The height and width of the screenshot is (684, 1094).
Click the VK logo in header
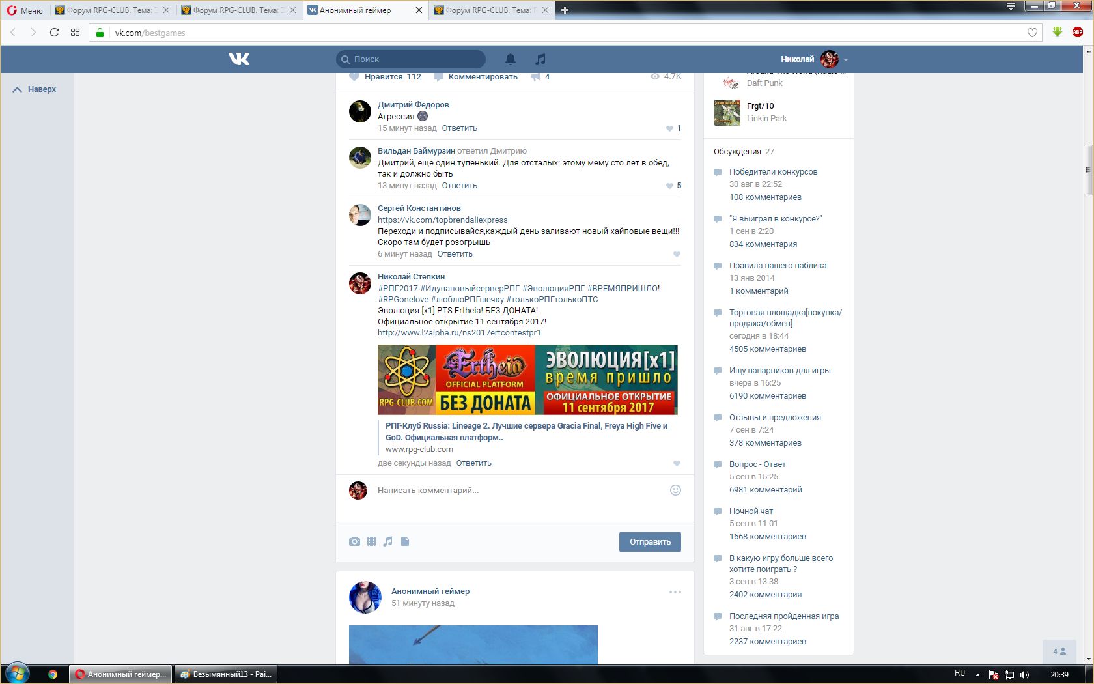(239, 59)
